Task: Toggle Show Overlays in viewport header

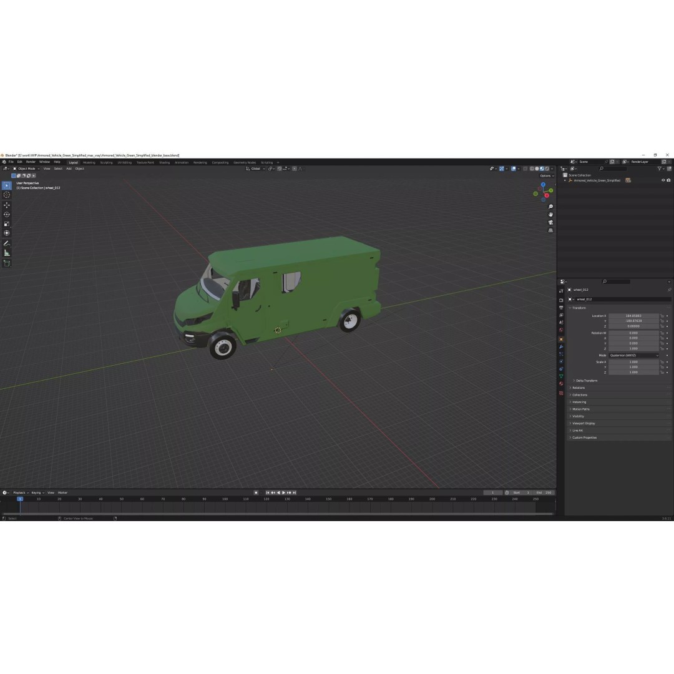Action: (x=513, y=169)
